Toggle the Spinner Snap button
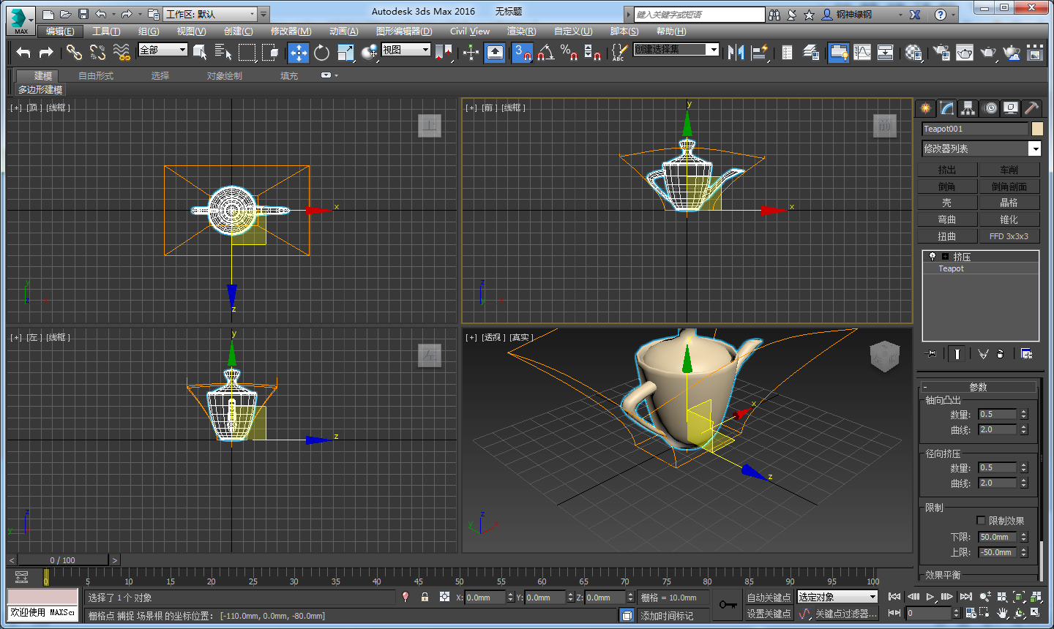The width and height of the screenshot is (1054, 629). (593, 52)
